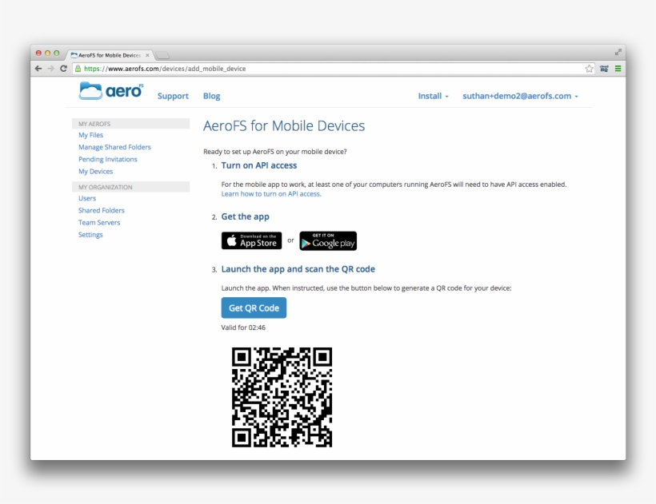Viewport: 656px width, 504px height.
Task: Click the red window close button
Action: (38, 53)
